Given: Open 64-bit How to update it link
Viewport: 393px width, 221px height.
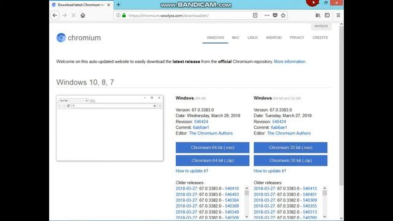Looking at the screenshot, I should tap(192, 171).
